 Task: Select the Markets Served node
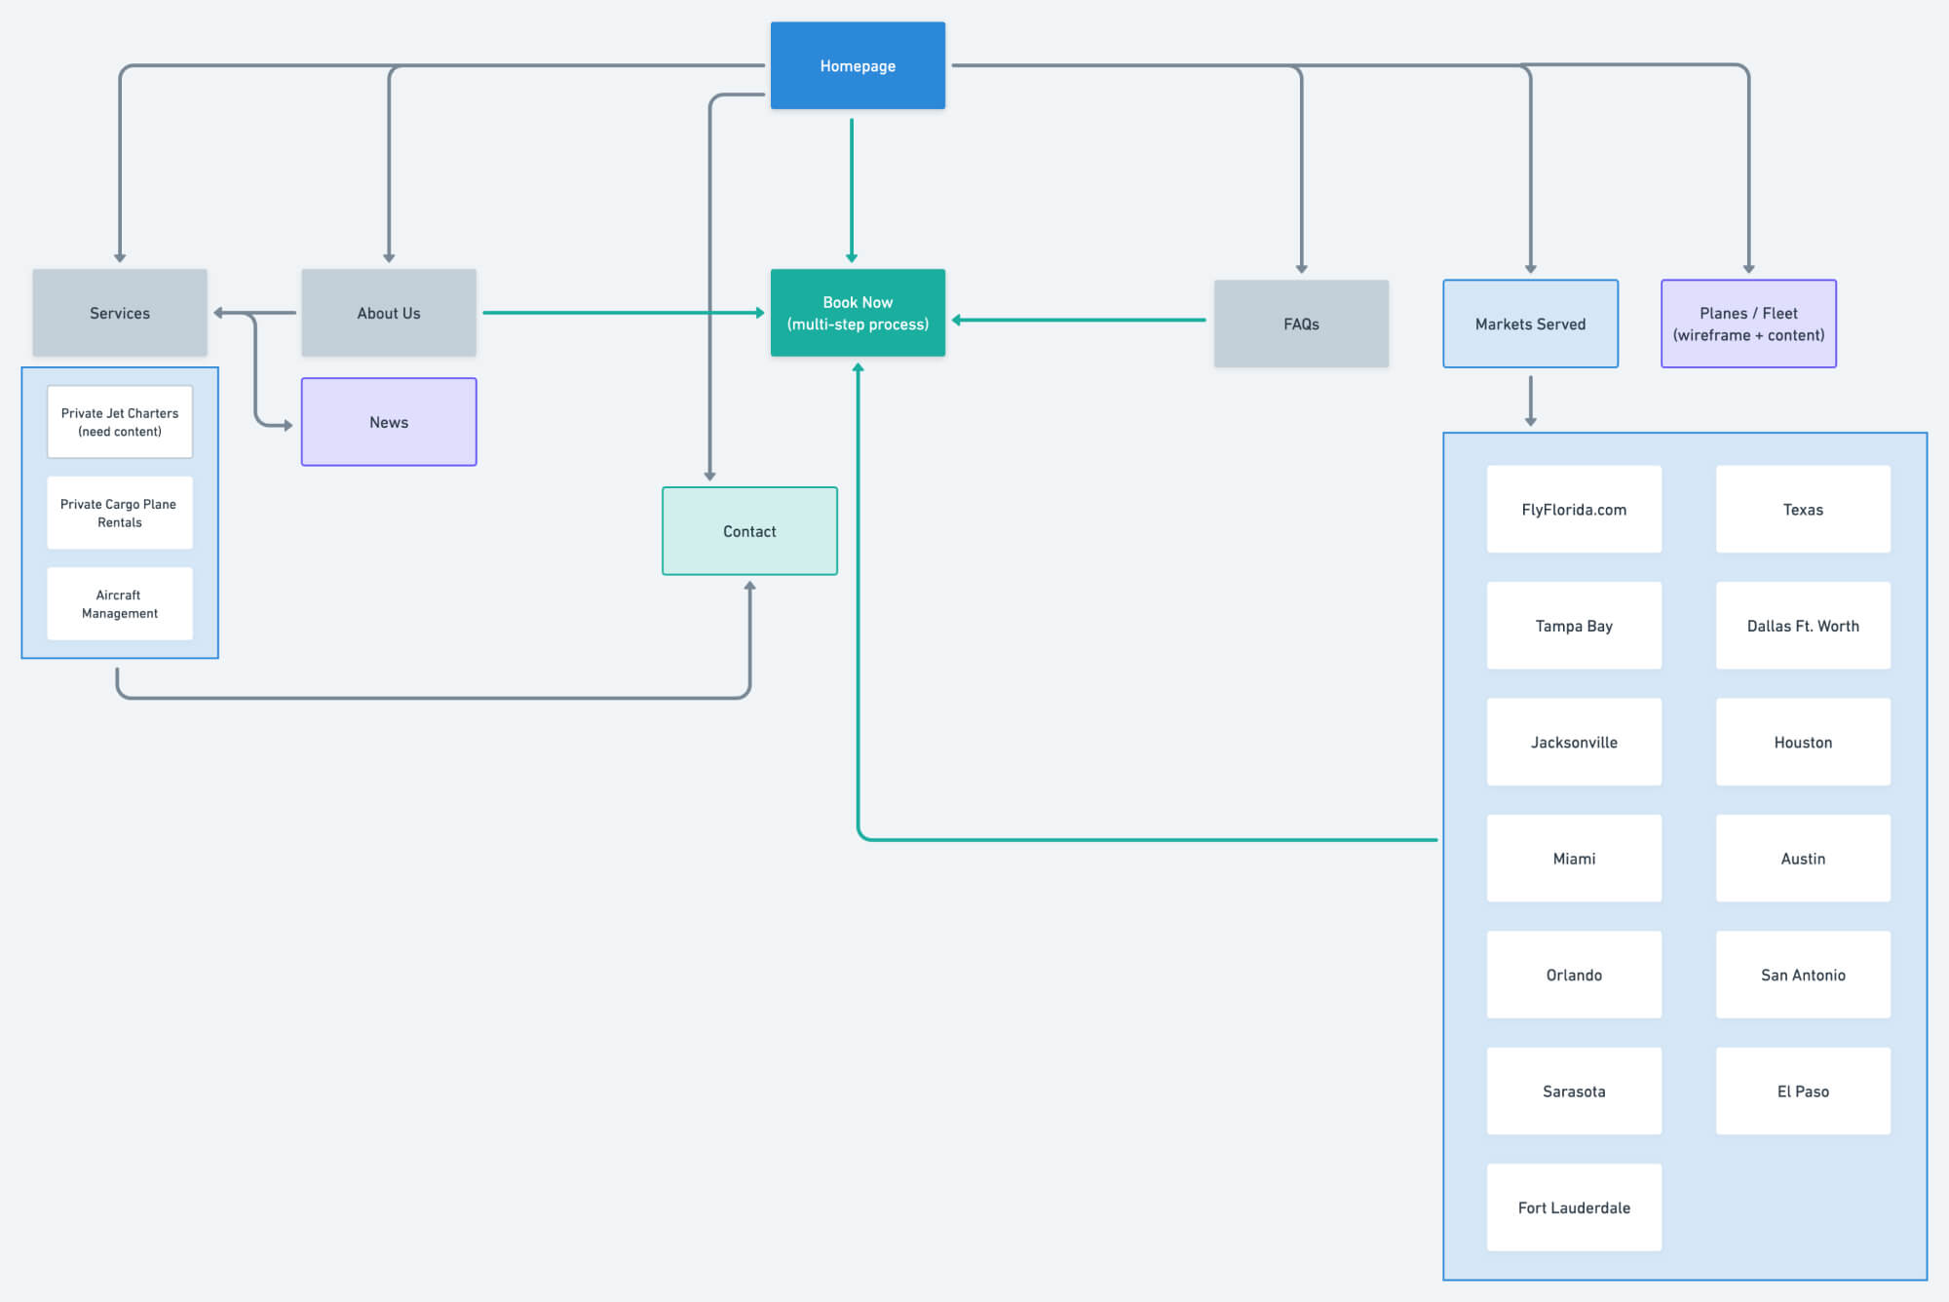coord(1530,323)
